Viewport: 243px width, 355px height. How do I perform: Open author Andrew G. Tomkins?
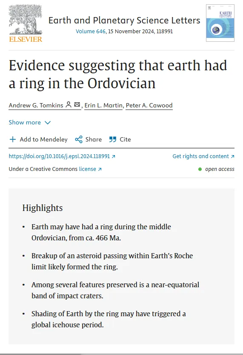pyautogui.click(x=36, y=105)
